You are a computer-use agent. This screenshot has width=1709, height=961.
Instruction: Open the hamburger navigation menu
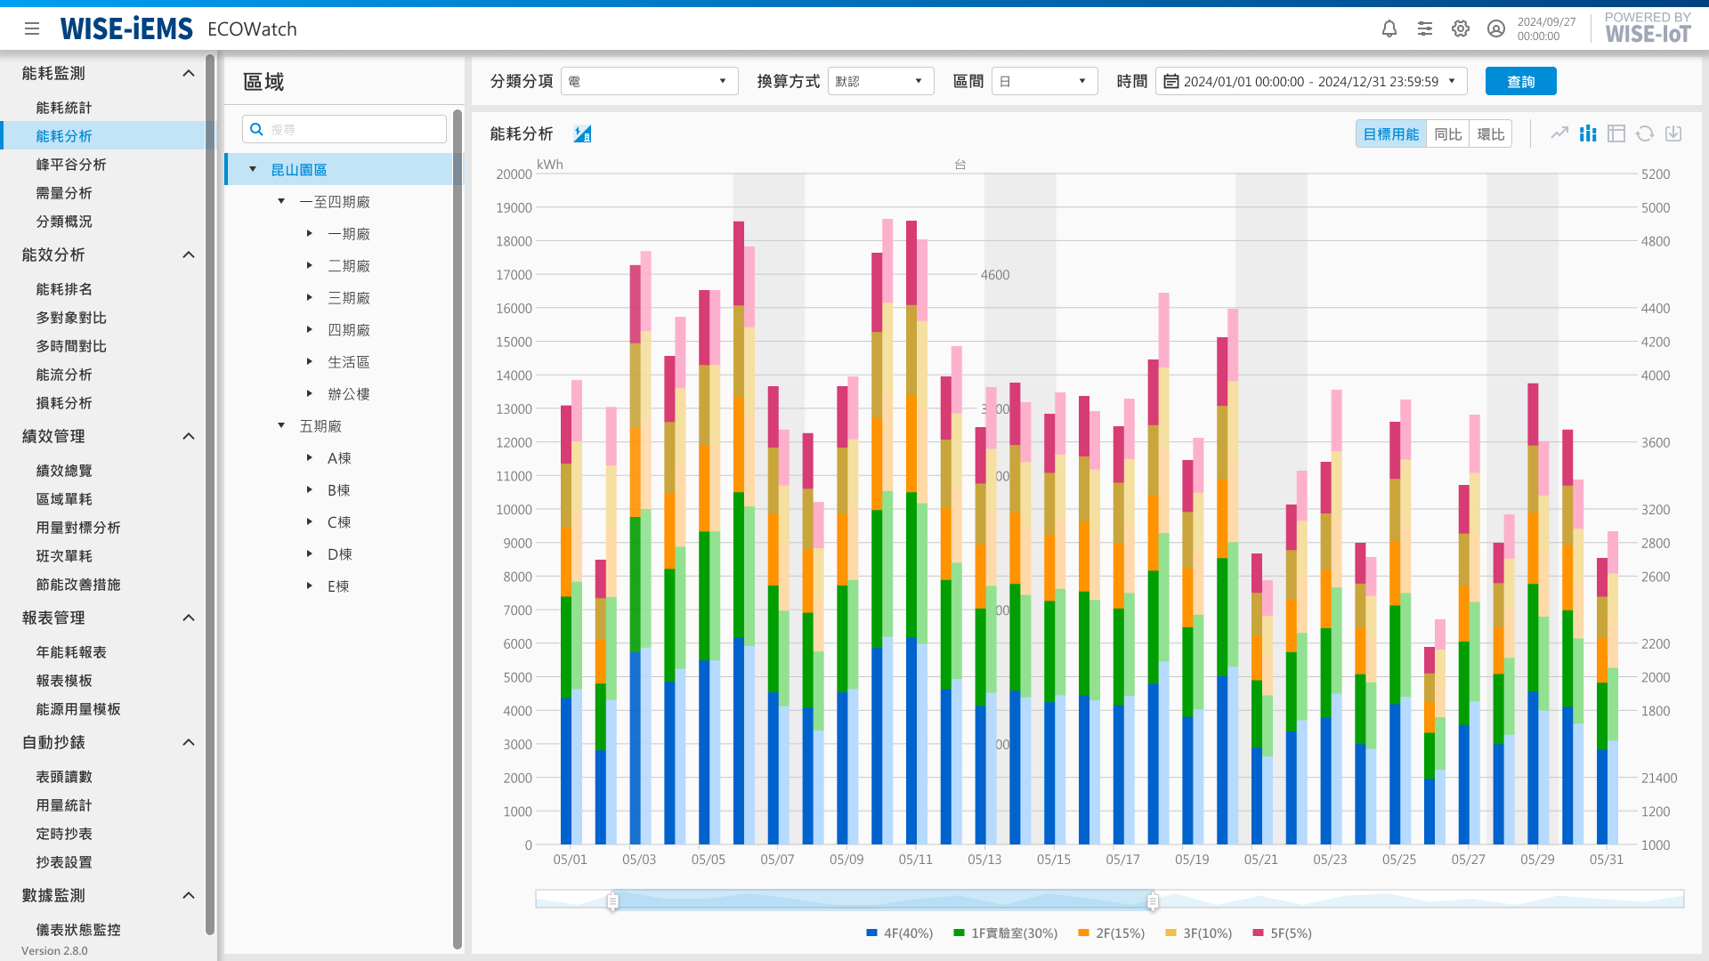pyautogui.click(x=32, y=28)
